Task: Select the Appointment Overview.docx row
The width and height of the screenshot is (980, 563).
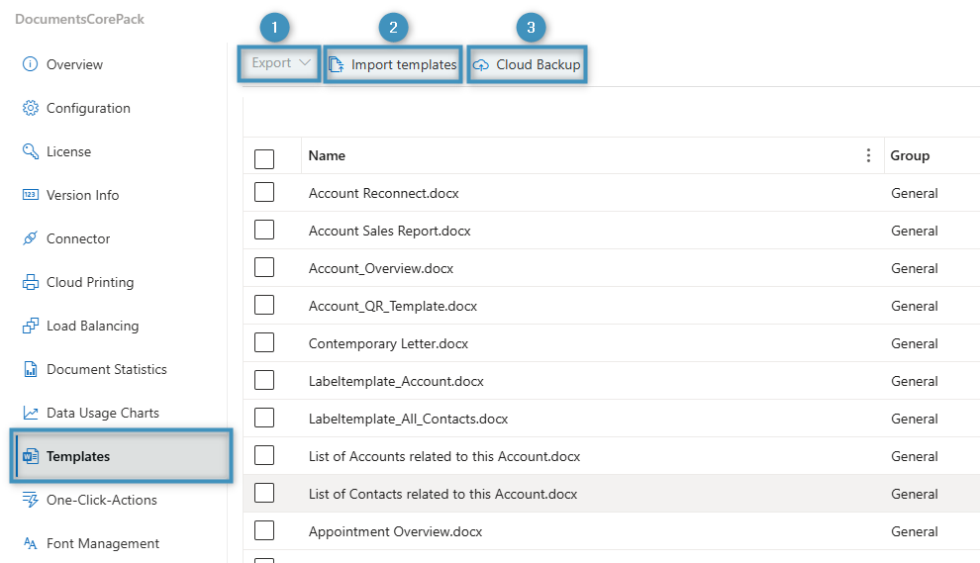Action: coord(395,531)
